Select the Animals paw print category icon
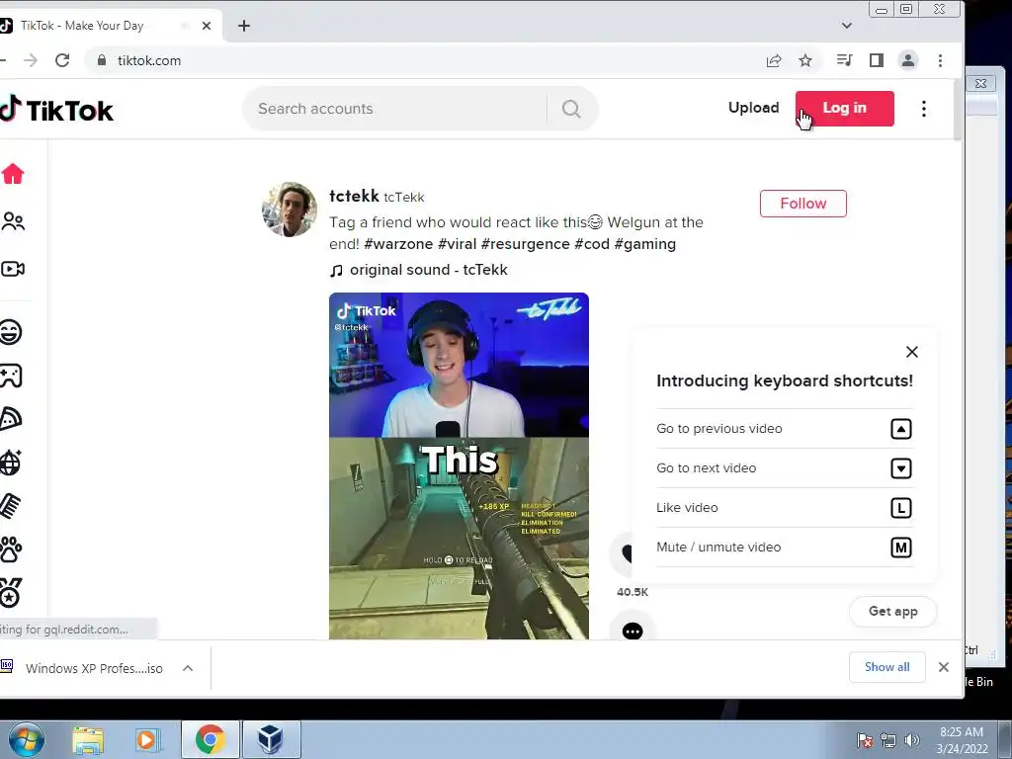The image size is (1012, 759). pyautogui.click(x=11, y=549)
